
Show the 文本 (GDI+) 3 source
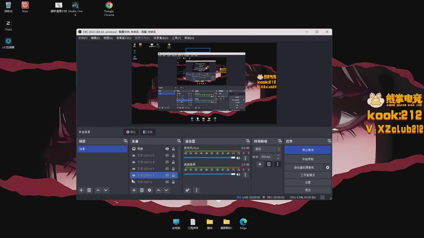tap(167, 169)
